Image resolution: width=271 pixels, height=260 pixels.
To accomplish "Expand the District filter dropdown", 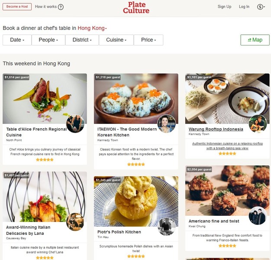I will pos(82,40).
